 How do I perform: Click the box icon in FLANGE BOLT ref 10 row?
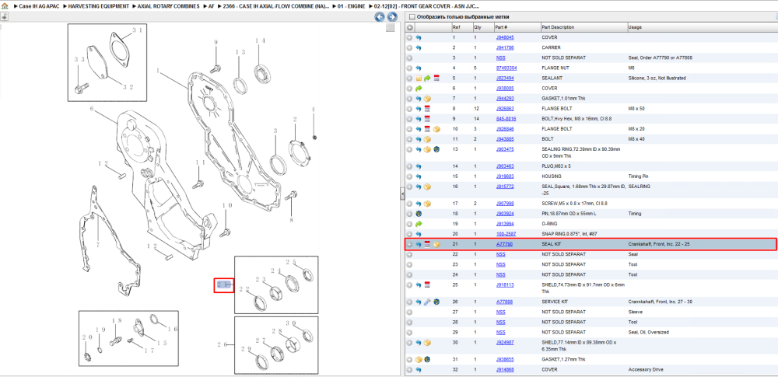[436, 128]
